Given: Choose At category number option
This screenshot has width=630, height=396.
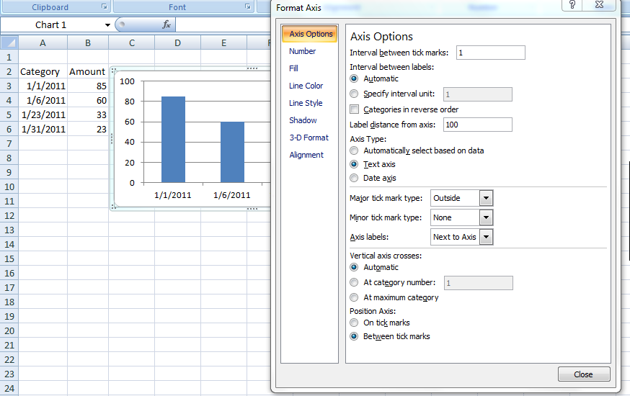Looking at the screenshot, I should pyautogui.click(x=354, y=282).
